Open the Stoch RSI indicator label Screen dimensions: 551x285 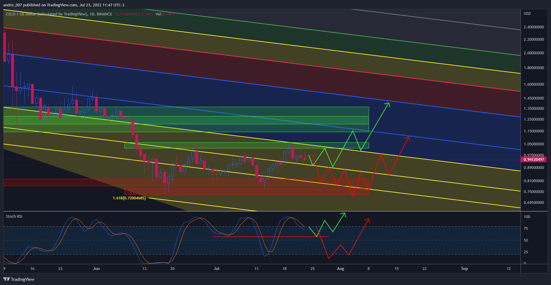click(x=14, y=217)
